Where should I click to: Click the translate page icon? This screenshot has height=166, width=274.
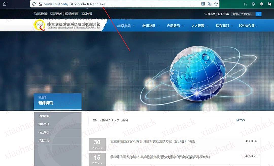tap(210, 4)
